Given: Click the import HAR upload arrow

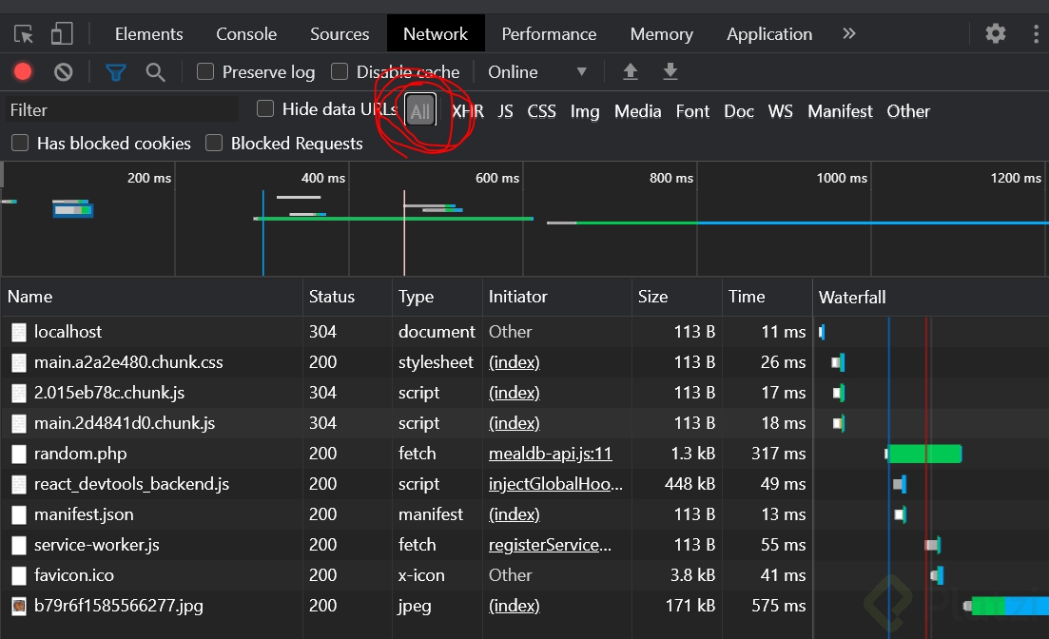Looking at the screenshot, I should [x=630, y=72].
